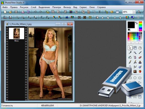The height and width of the screenshot is (109, 145).
Task: Choose the Clone stamp tool
Action: [140, 62]
